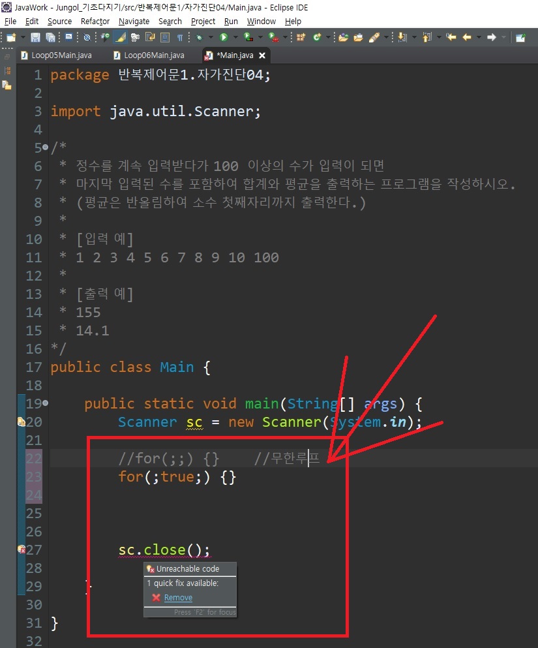
Task: Click the gears build icon in toolbar
Action: pos(135,38)
